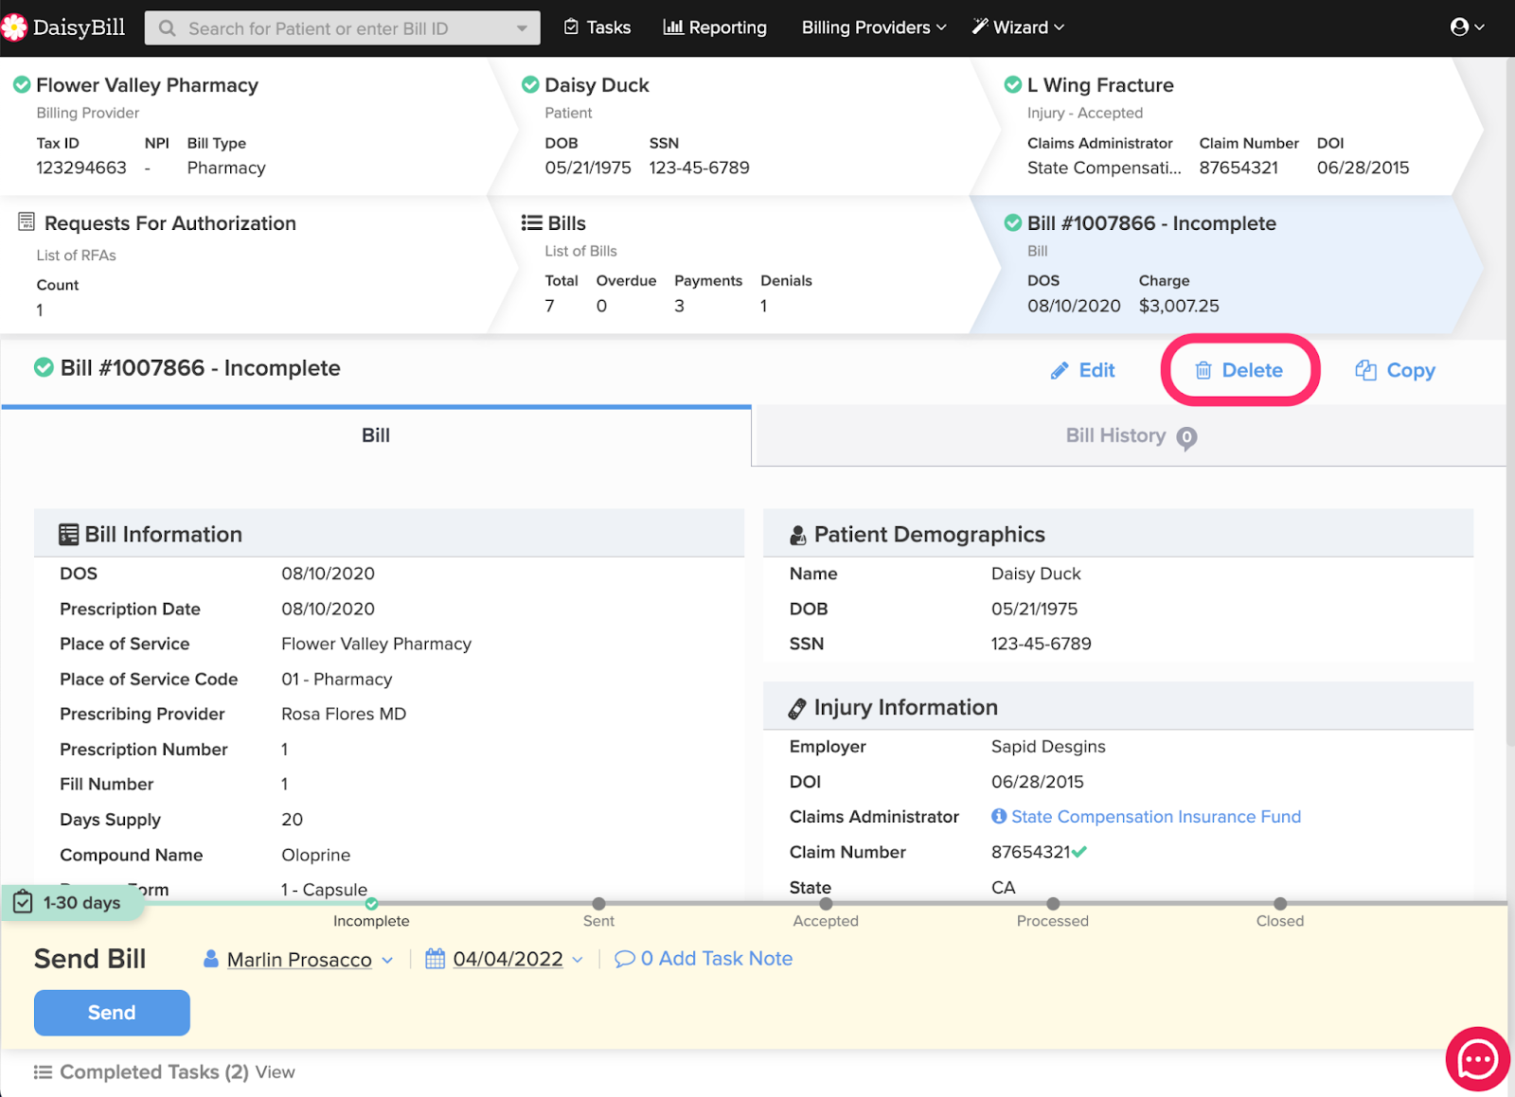Click the Reporting bar chart icon
Image resolution: width=1515 pixels, height=1097 pixels.
[x=673, y=27]
